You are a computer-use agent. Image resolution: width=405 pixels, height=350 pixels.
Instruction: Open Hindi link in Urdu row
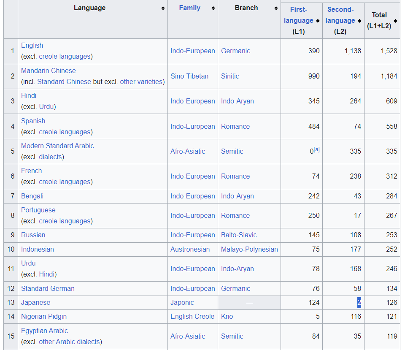[x=47, y=274]
